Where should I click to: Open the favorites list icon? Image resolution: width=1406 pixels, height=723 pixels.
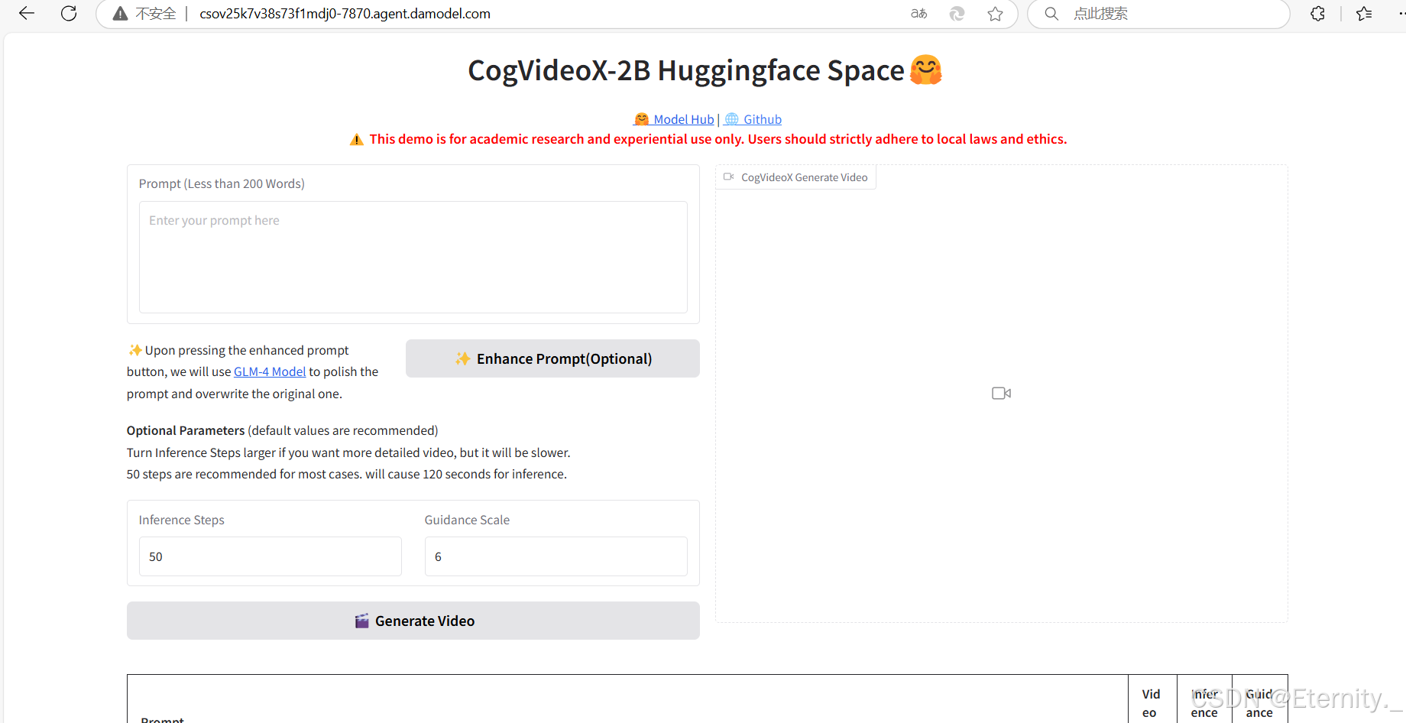click(1364, 14)
